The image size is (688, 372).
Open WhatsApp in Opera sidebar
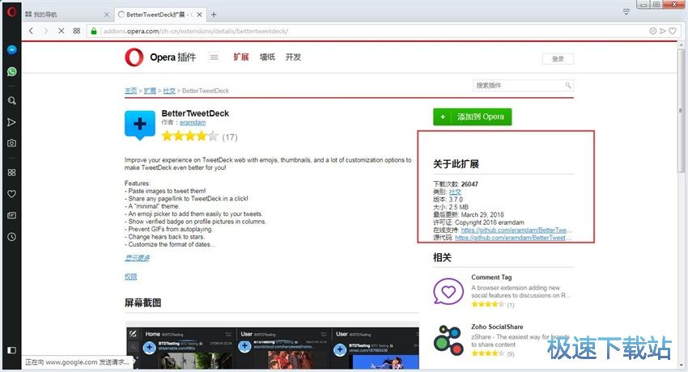point(12,71)
